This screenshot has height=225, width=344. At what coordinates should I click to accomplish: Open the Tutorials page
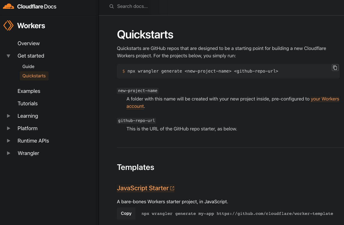27,104
